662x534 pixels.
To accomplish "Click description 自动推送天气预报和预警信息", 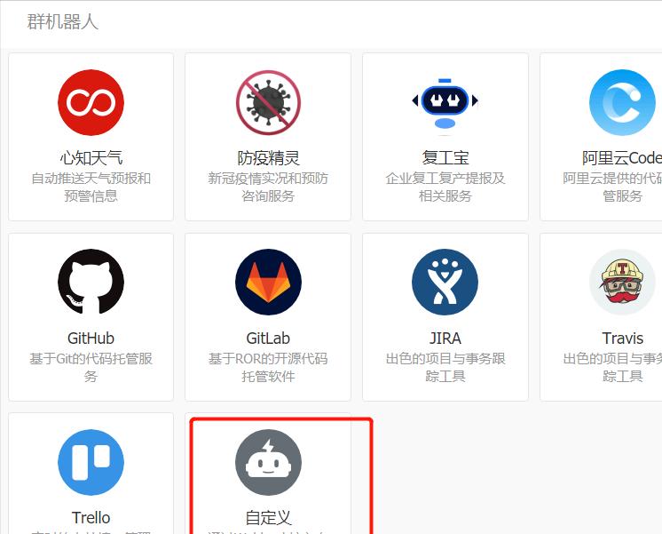I will click(x=91, y=187).
